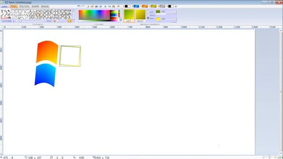Click the olive square outline on canvas
Image resolution: width=283 pixels, height=159 pixels.
pyautogui.click(x=70, y=56)
